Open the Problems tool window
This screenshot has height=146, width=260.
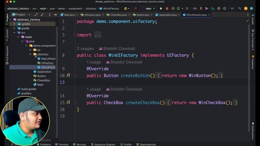coord(44,144)
